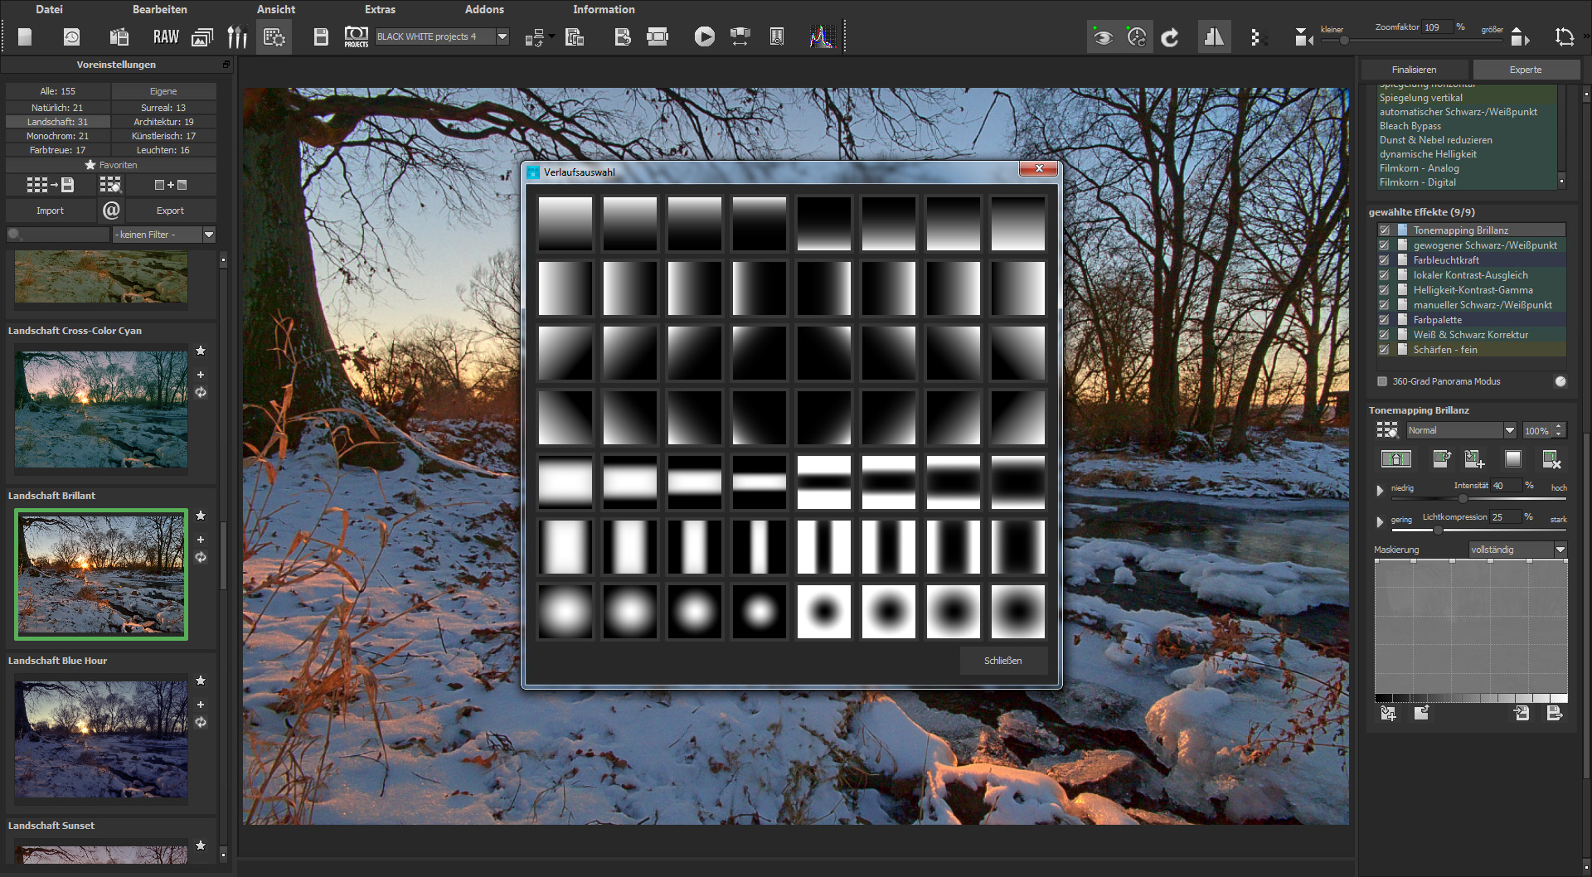Open the histogram display icon
Image resolution: width=1592 pixels, height=877 pixels.
(x=822, y=37)
